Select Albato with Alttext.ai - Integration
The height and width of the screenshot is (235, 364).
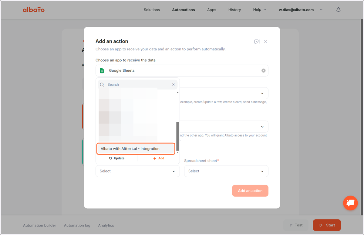click(x=136, y=149)
